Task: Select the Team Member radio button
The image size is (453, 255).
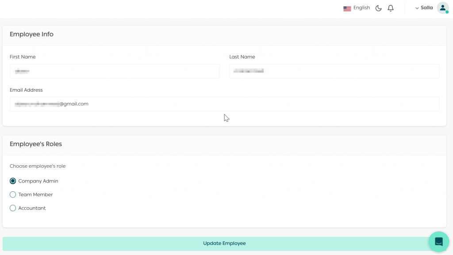Action: (x=13, y=195)
